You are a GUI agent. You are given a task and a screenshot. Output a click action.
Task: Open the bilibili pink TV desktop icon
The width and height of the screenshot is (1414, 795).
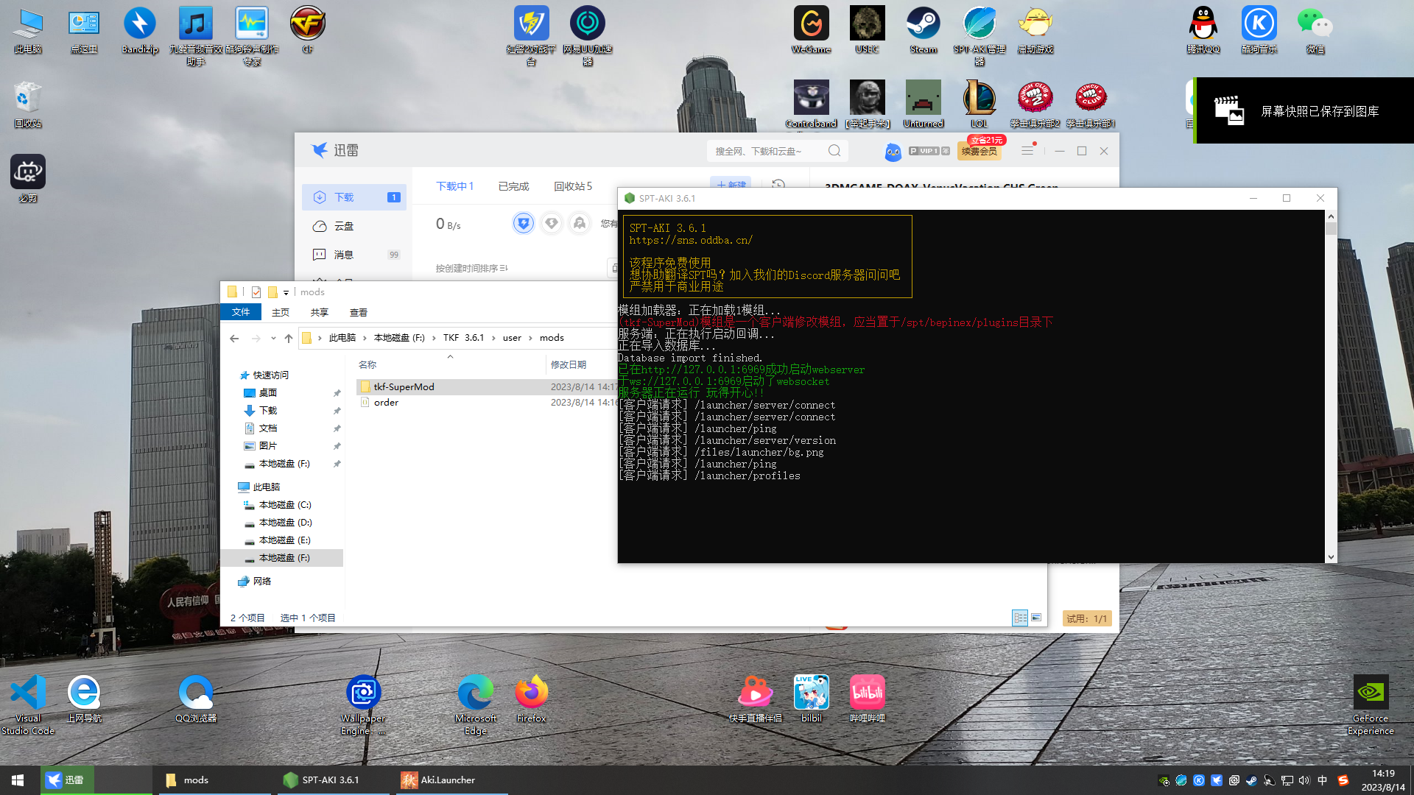click(867, 699)
